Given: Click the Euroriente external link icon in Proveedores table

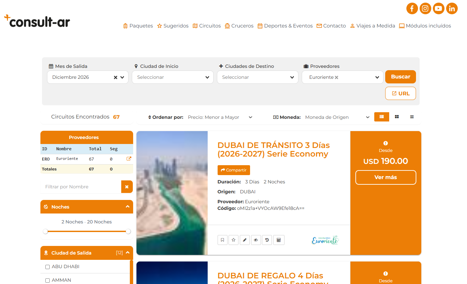Looking at the screenshot, I should pos(129,159).
